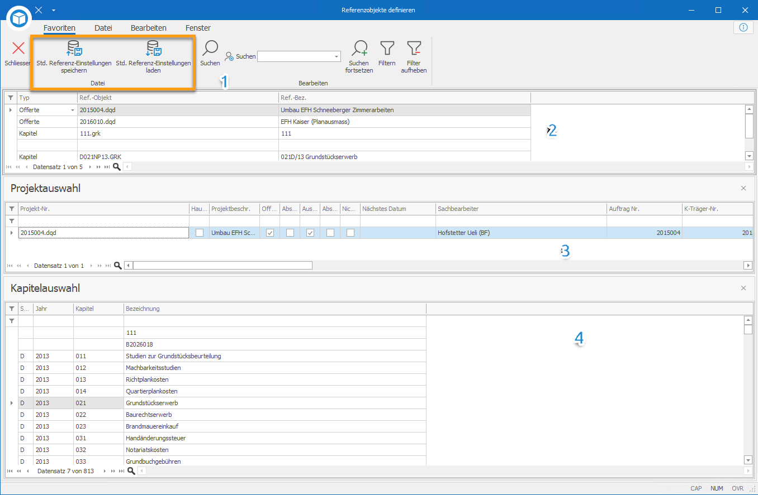Click the Suchen text input field
This screenshot has height=495, width=758.
click(x=295, y=56)
